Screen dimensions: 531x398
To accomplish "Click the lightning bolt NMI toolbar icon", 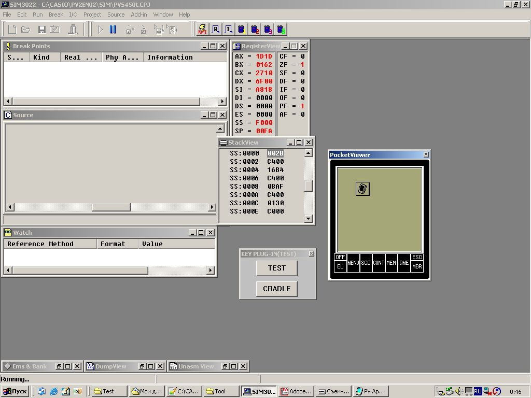I will 203,30.
